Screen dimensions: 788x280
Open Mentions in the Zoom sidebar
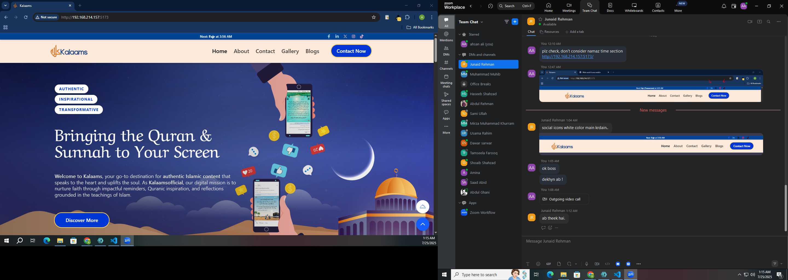(x=446, y=37)
